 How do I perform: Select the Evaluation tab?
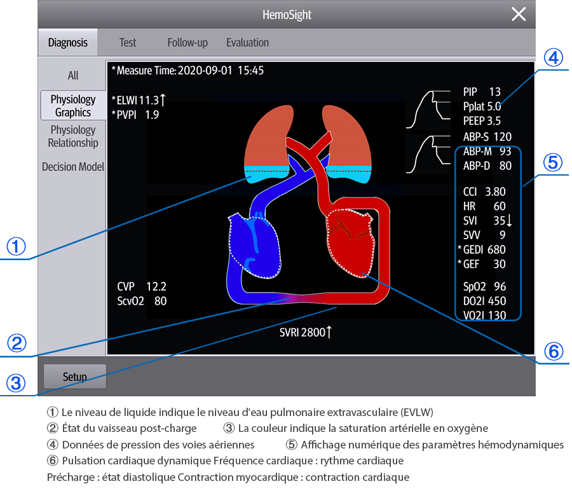point(247,43)
